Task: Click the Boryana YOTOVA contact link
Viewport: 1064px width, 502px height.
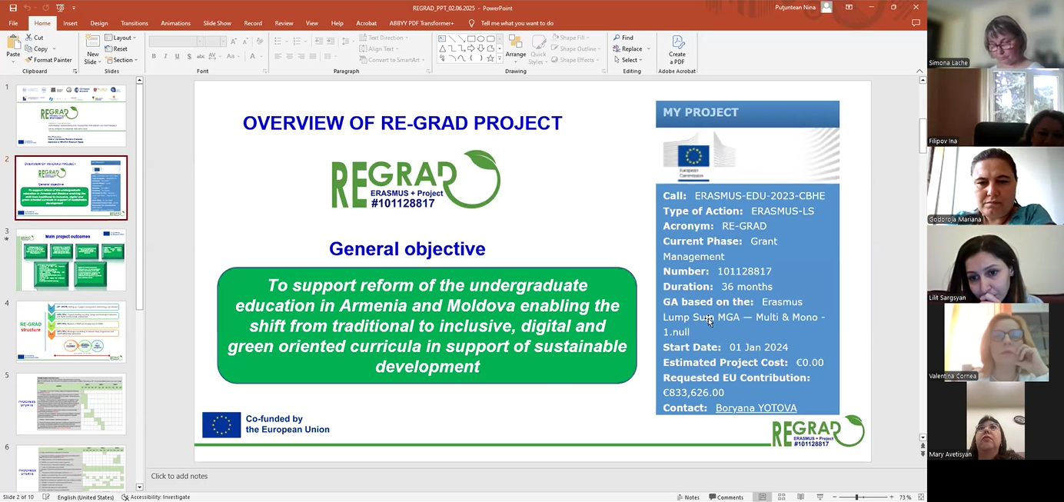Action: [756, 408]
